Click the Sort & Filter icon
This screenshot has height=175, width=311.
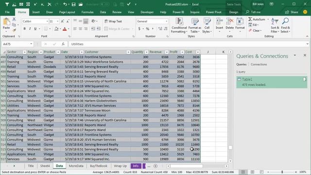(x=275, y=21)
